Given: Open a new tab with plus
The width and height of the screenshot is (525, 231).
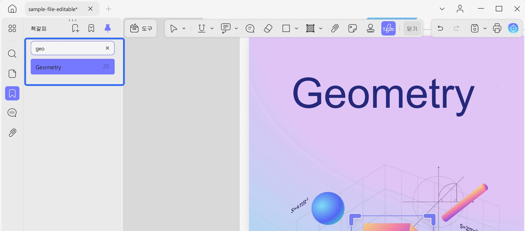Looking at the screenshot, I should [x=109, y=9].
